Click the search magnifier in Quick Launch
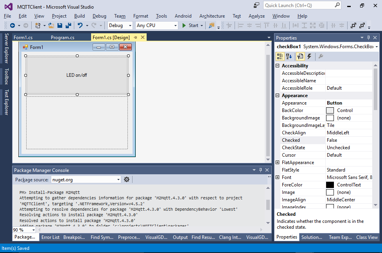The image size is (382, 253). click(x=337, y=5)
